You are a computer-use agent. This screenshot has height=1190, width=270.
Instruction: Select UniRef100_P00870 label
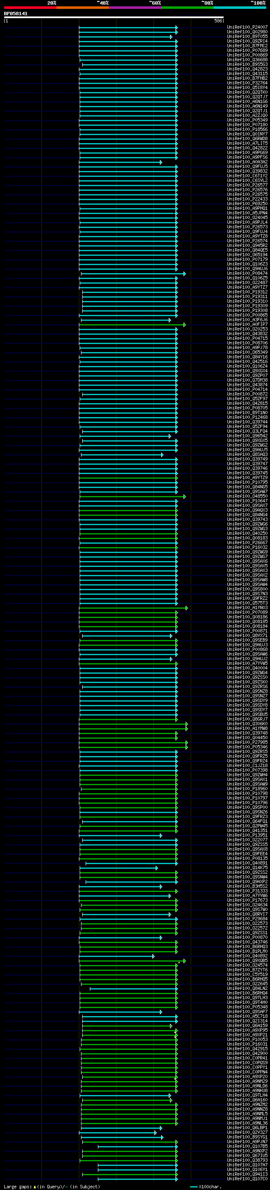point(247,937)
